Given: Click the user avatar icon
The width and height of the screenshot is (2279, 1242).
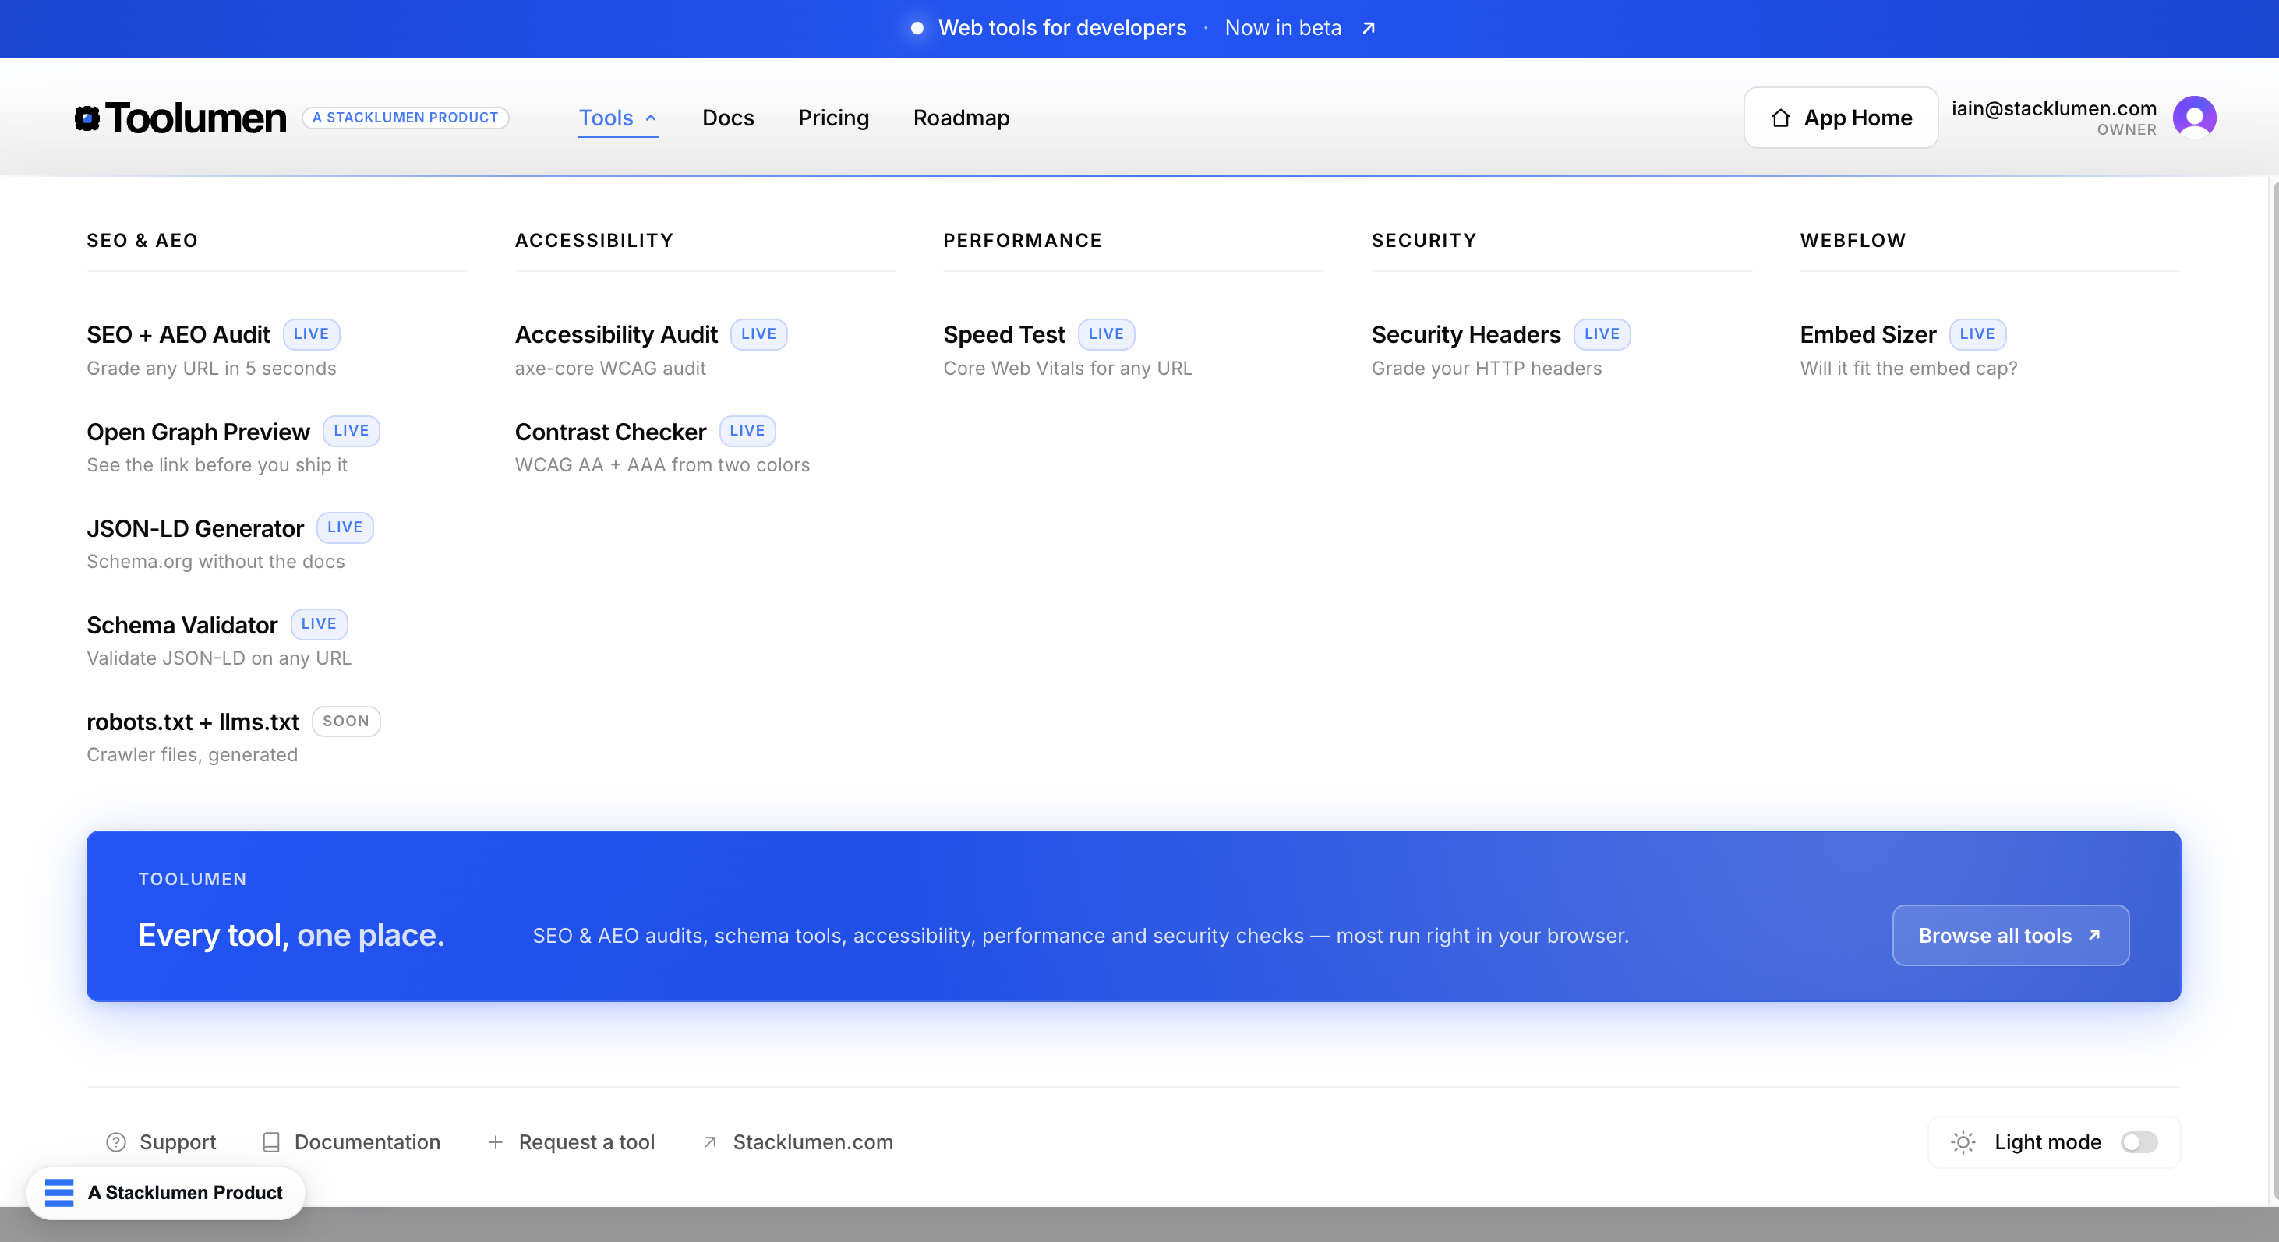Looking at the screenshot, I should 2194,117.
